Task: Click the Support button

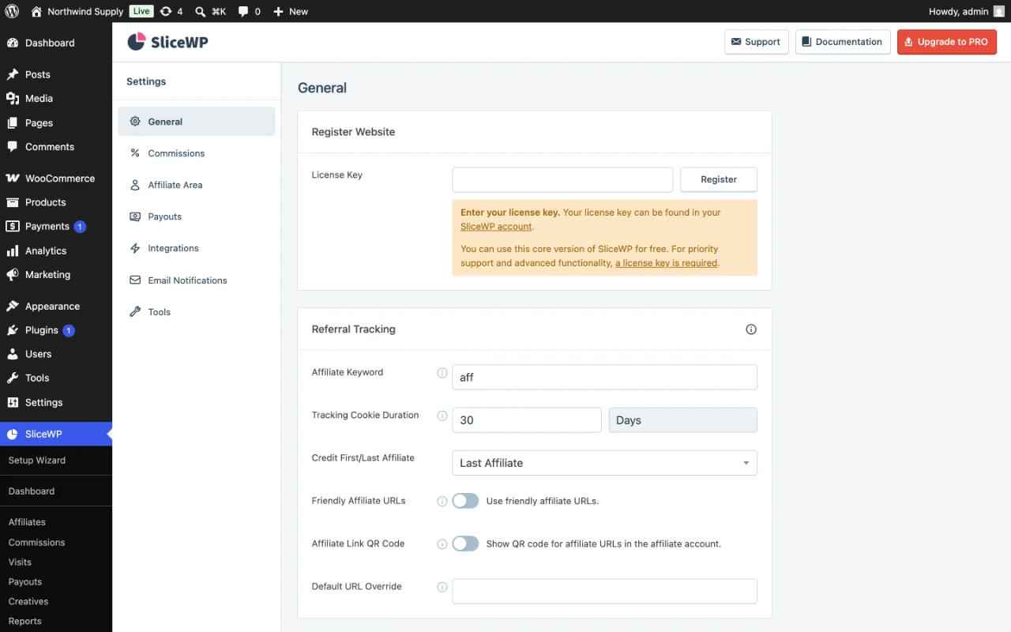Action: click(x=757, y=42)
